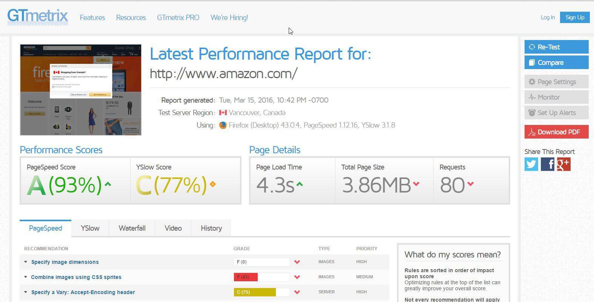Click the 80 requests value
Viewport: 594px width, 302px height.
click(x=452, y=185)
